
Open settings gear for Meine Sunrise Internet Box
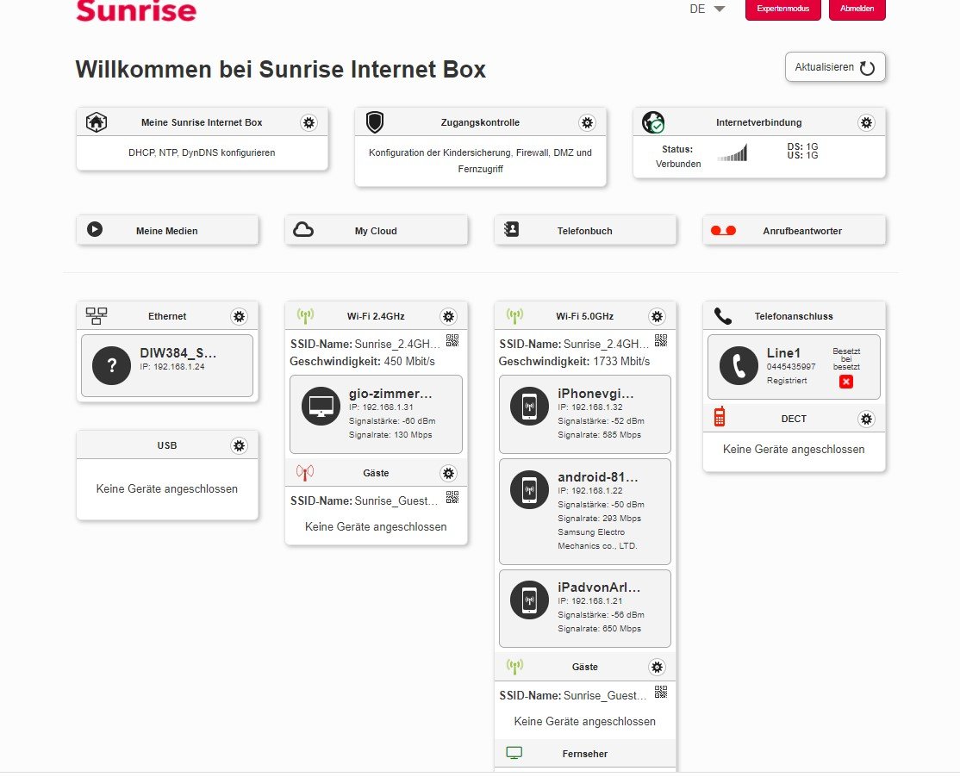(309, 122)
